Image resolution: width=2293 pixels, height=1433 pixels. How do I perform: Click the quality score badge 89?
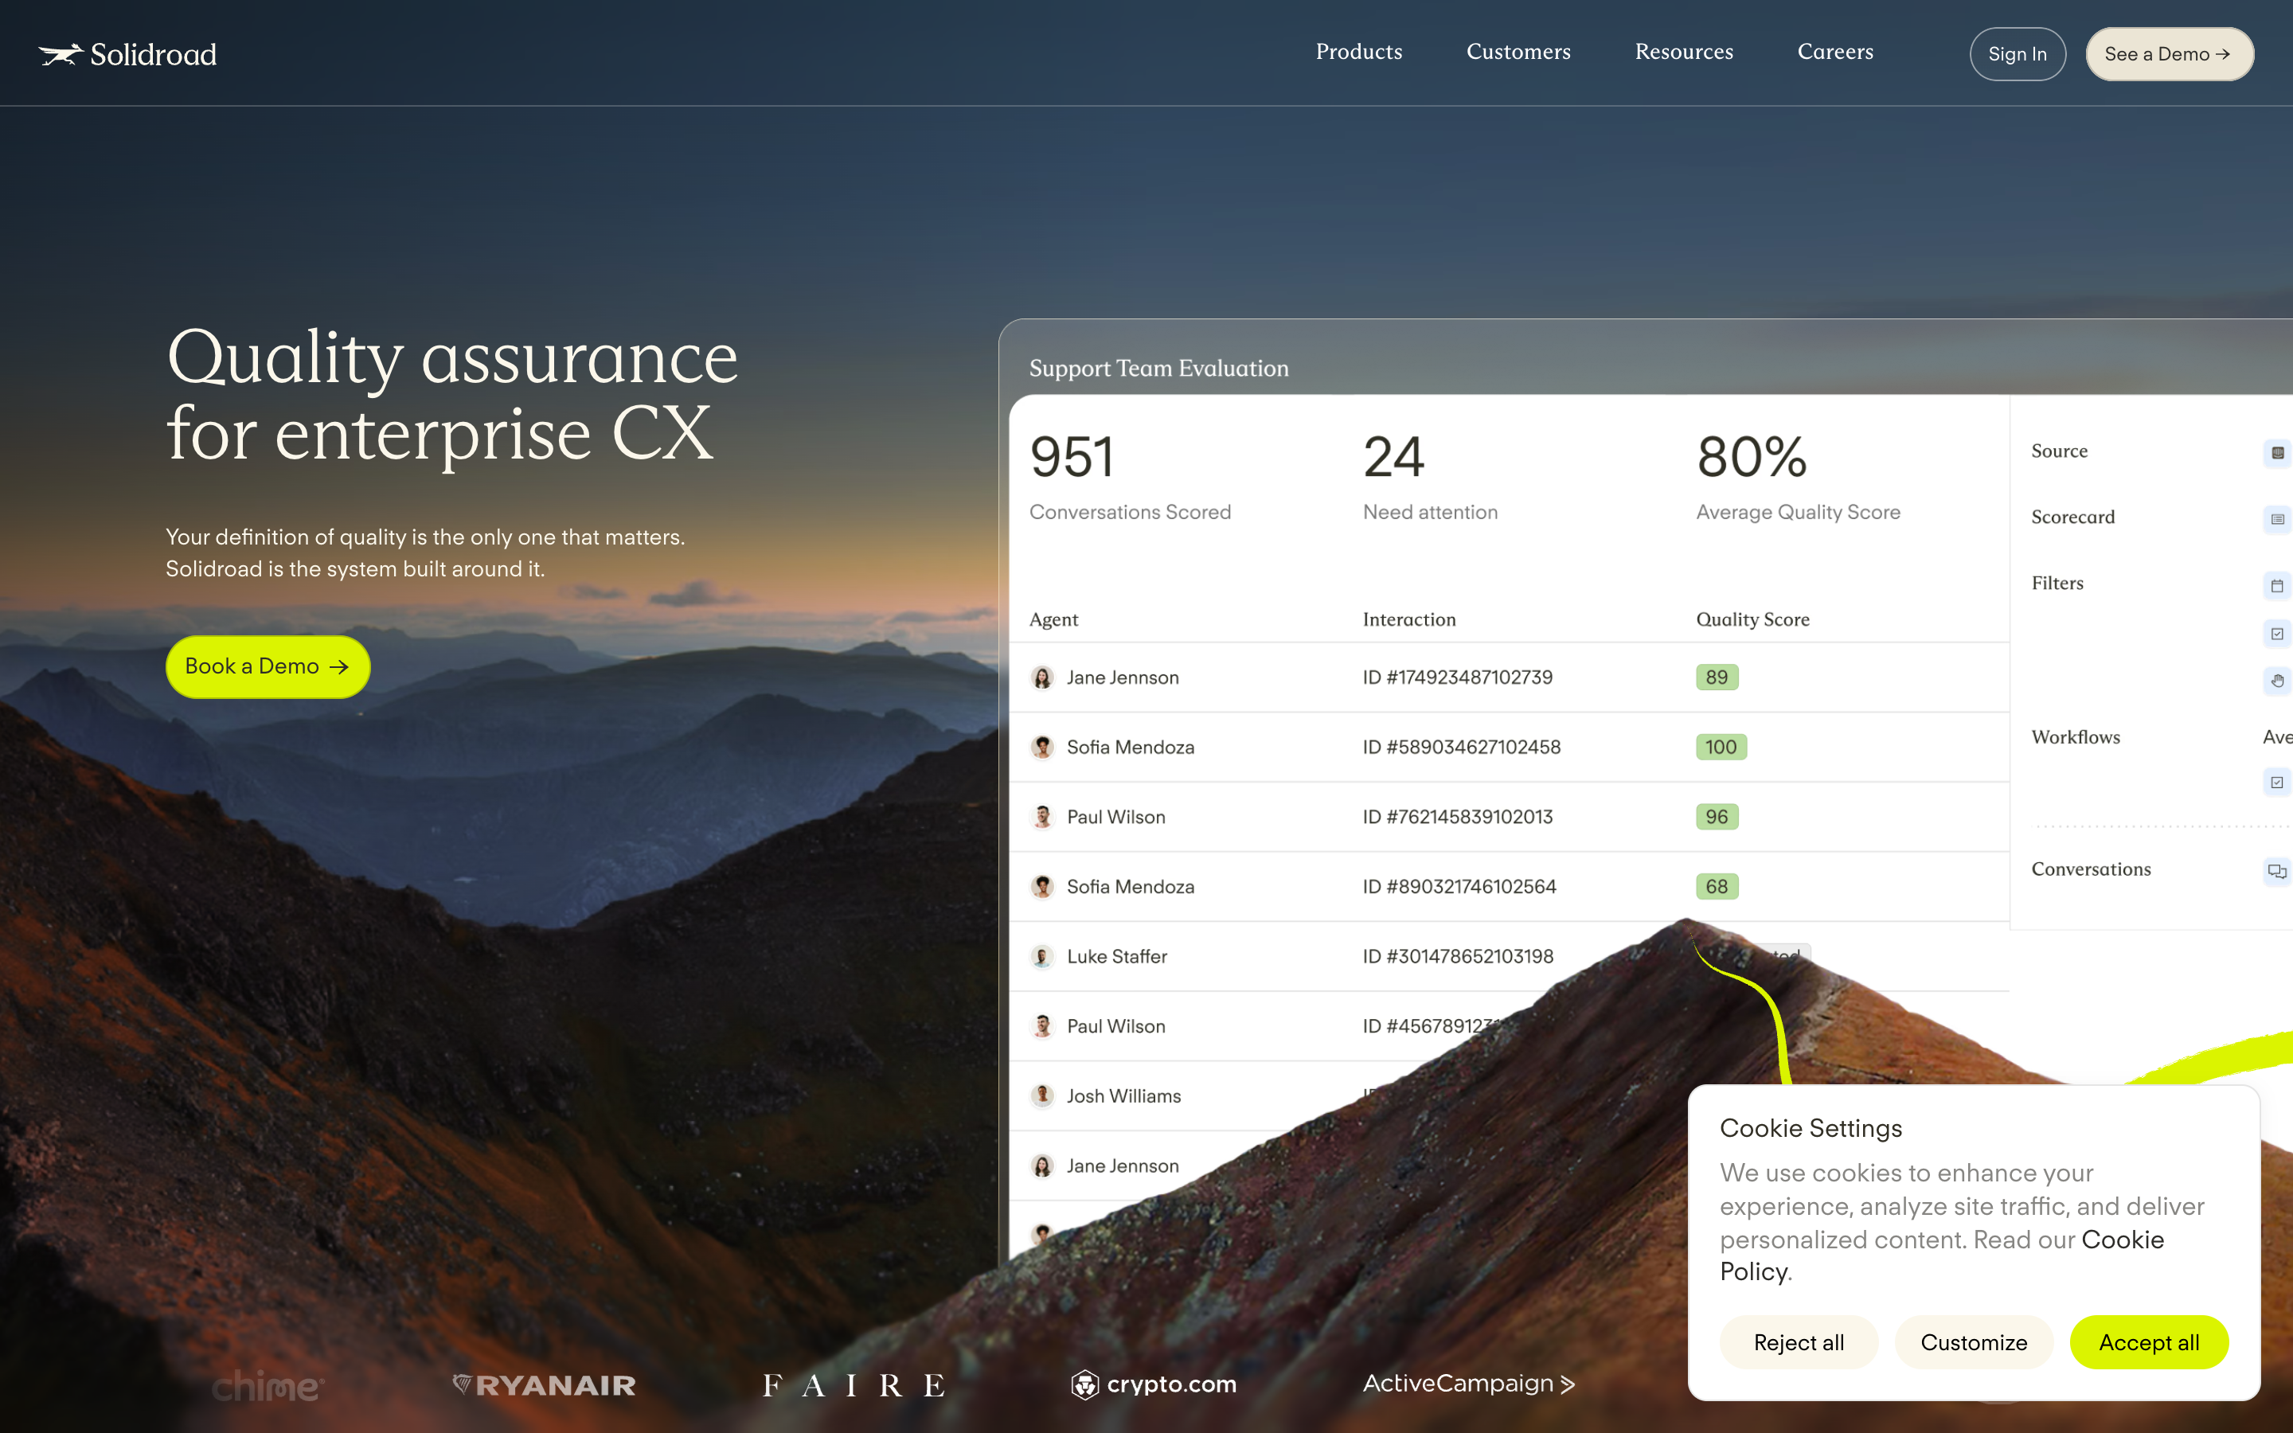tap(1717, 677)
